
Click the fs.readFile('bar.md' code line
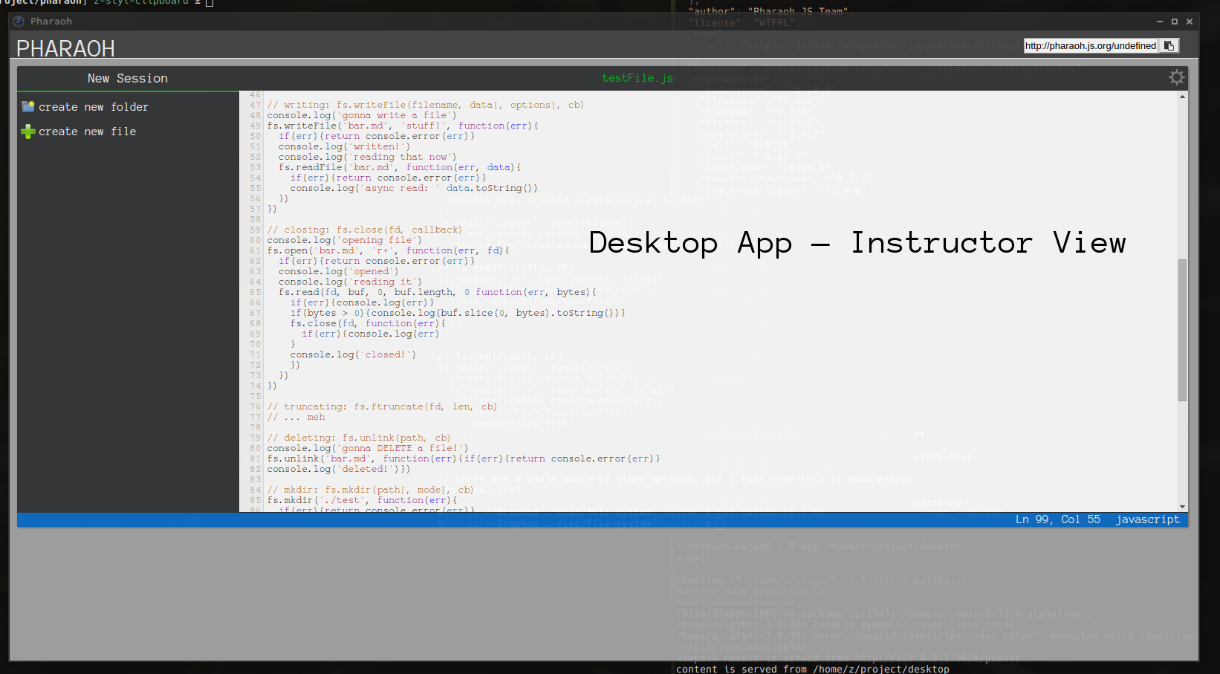click(x=400, y=167)
